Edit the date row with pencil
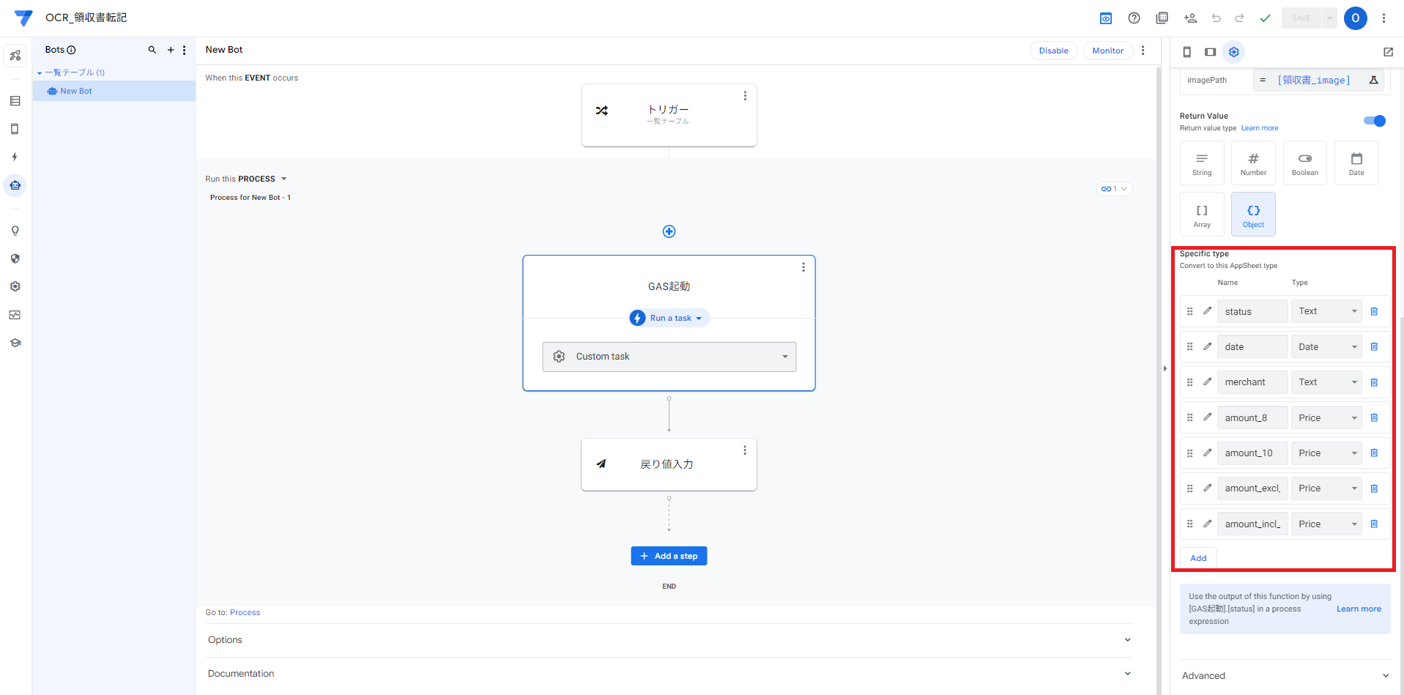This screenshot has width=1404, height=695. pyautogui.click(x=1207, y=346)
